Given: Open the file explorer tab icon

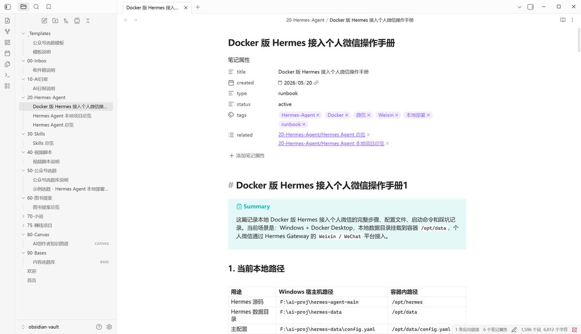Looking at the screenshot, I should (23, 7).
